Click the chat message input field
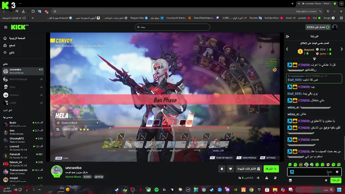This screenshot has width=345, height=194. (314, 172)
